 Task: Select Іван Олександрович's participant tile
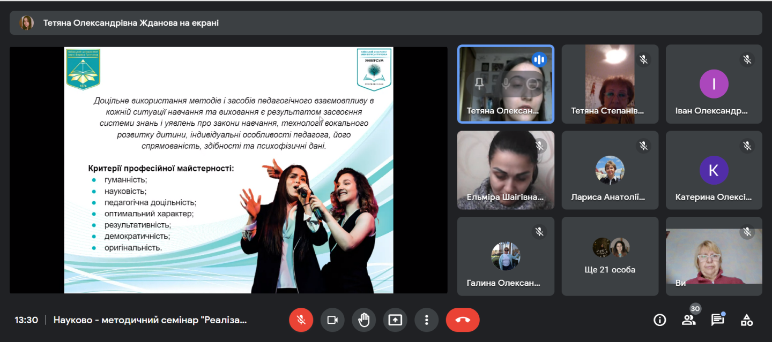pos(714,84)
